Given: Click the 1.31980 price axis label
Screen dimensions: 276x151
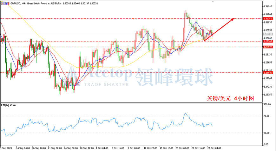Looking at the screenshot, I should click(268, 6).
